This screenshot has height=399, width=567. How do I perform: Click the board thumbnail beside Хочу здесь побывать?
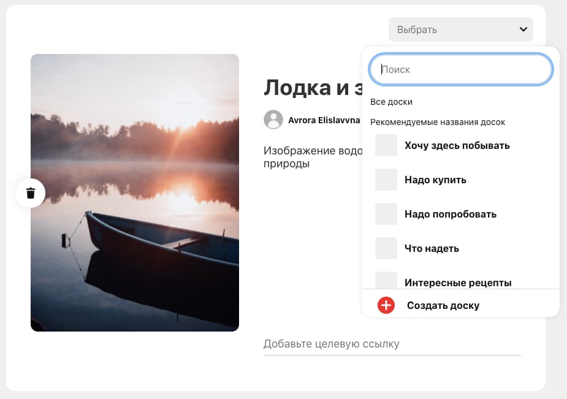(x=386, y=145)
